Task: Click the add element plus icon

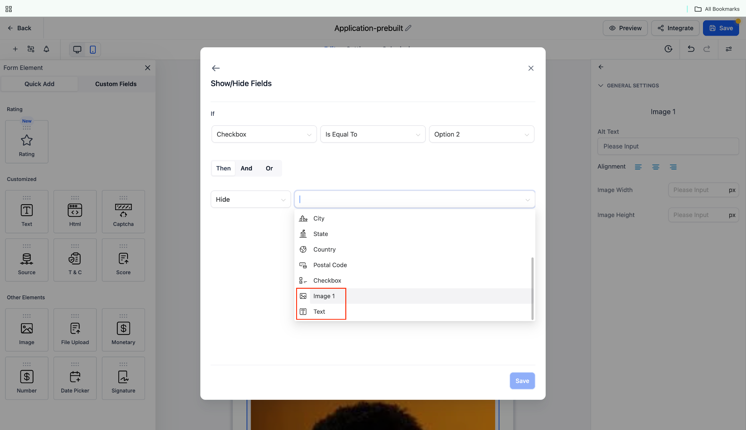Action: coord(15,49)
